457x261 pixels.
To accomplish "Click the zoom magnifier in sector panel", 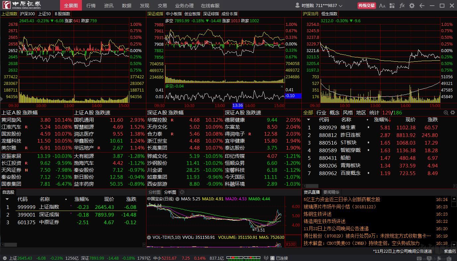I will tap(446, 113).
